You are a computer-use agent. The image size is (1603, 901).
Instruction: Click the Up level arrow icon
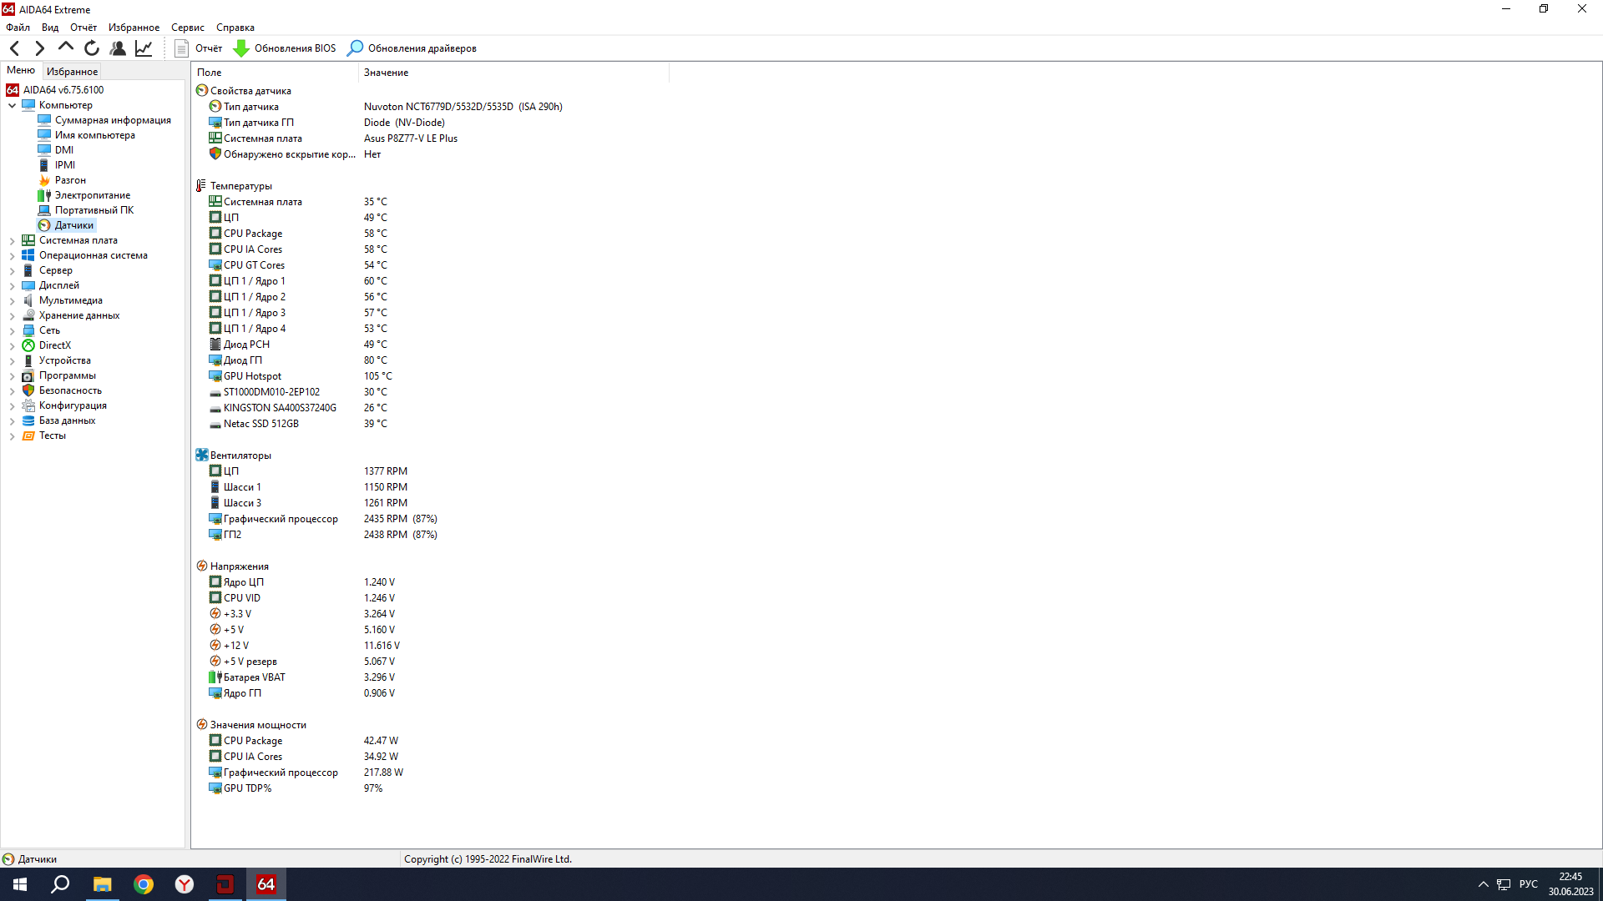(x=65, y=48)
